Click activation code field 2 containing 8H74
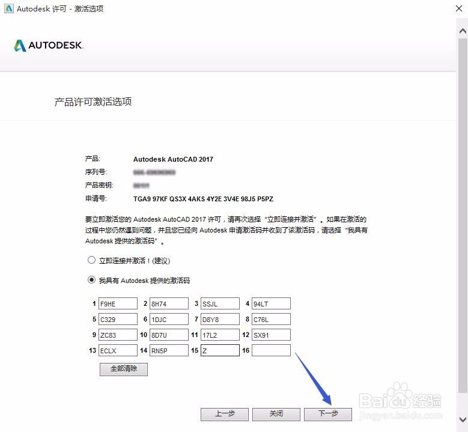The image size is (468, 432). click(x=169, y=303)
